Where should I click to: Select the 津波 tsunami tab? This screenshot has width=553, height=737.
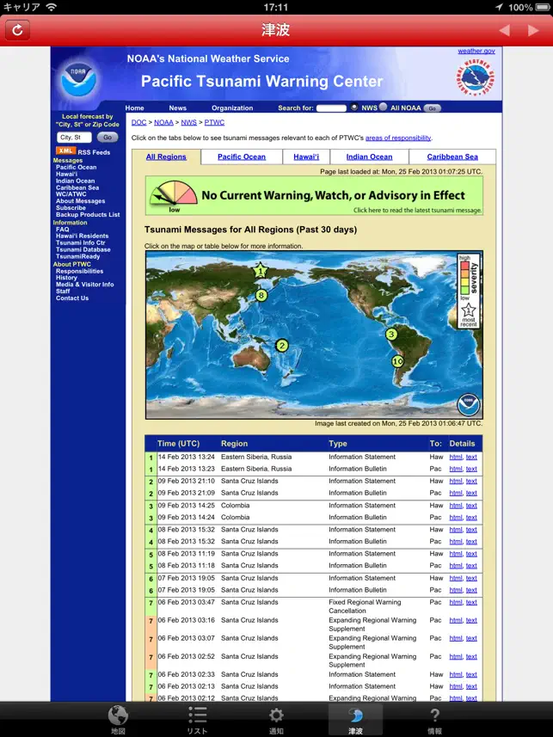coord(355,720)
